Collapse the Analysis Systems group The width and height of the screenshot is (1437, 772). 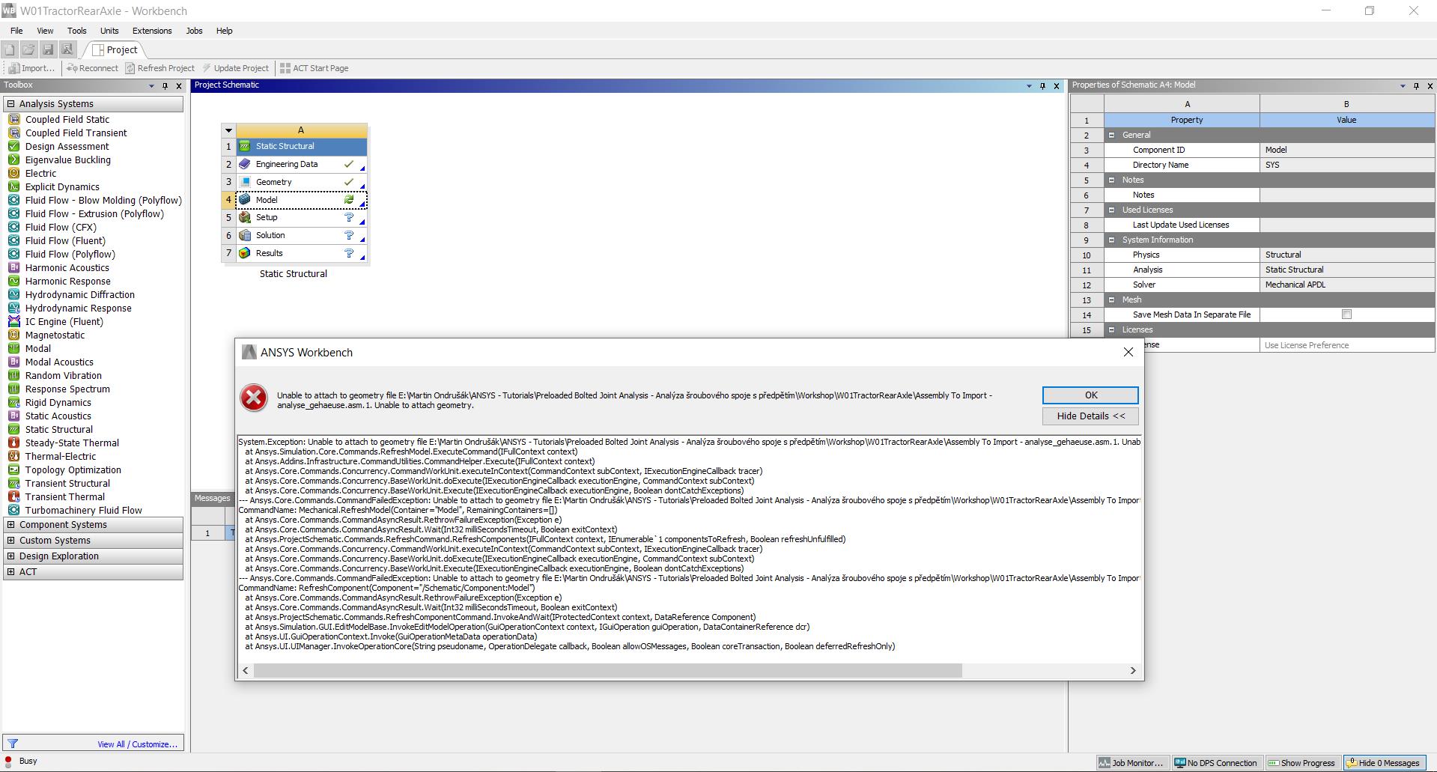tap(11, 104)
